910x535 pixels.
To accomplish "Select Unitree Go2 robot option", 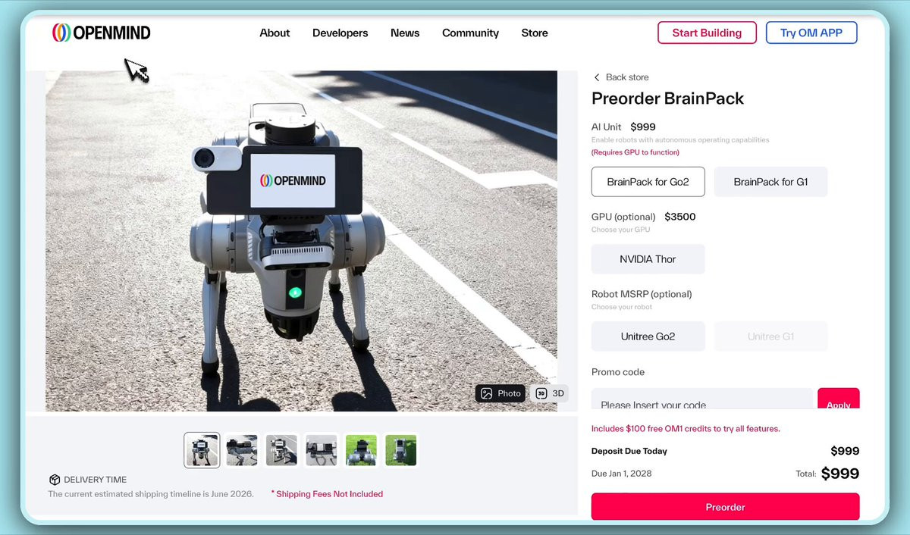I will [x=648, y=336].
